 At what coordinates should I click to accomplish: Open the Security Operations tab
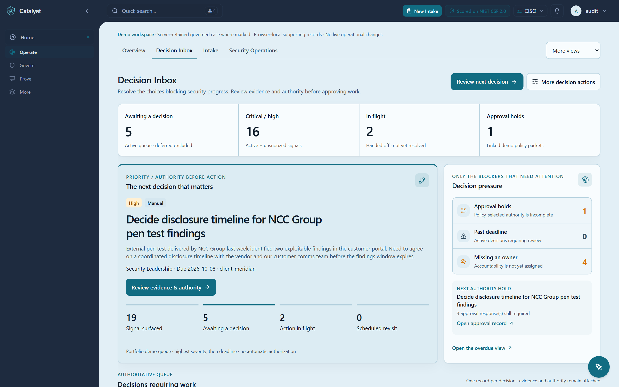(253, 51)
